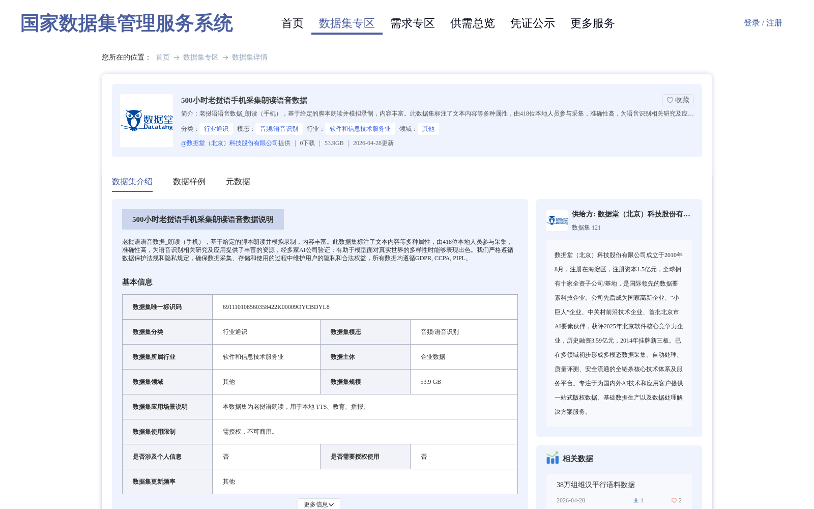Click the bar chart icon beside 相关数据
The image size is (814, 509).
coord(553,458)
